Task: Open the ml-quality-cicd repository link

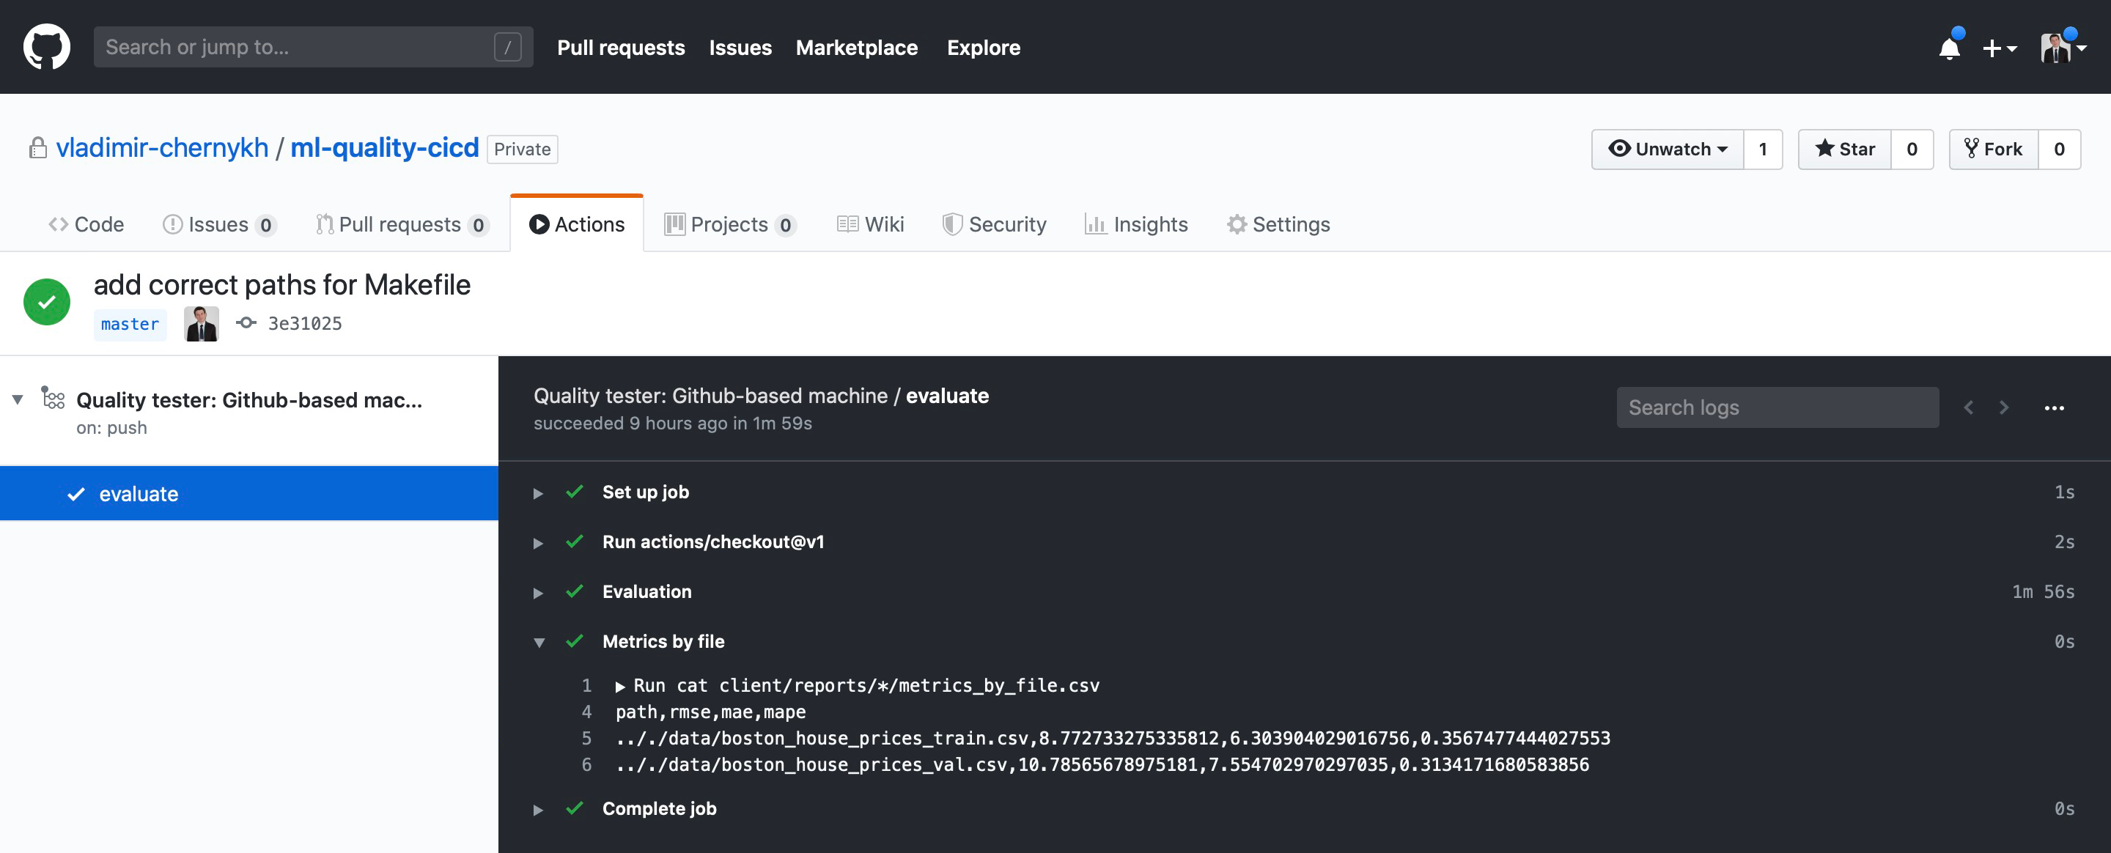Action: (384, 147)
